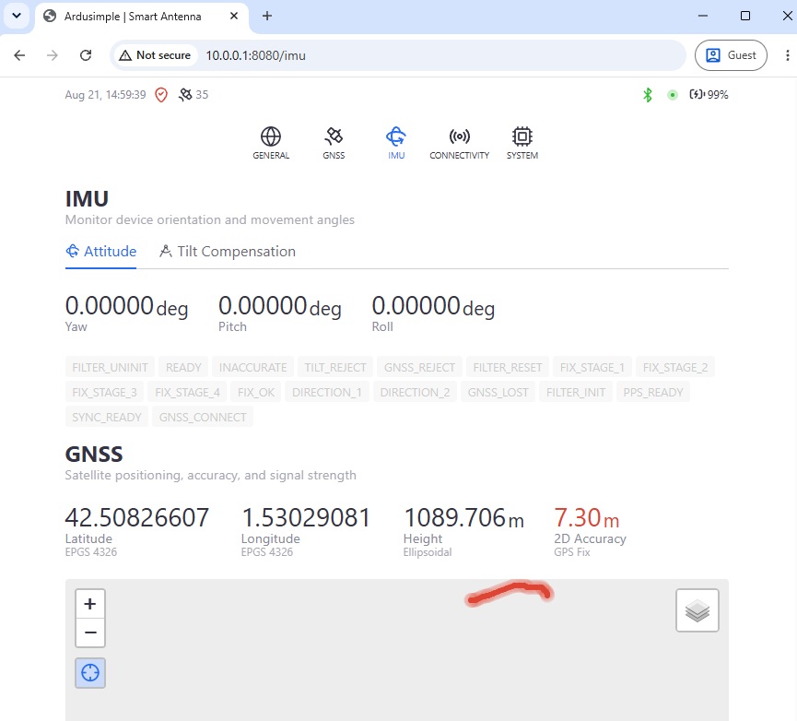Click the battery 99% indicator
797x721 pixels.
pos(709,95)
